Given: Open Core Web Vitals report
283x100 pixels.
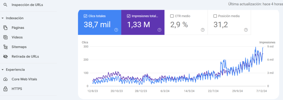Looking at the screenshot, I should 24,79.
